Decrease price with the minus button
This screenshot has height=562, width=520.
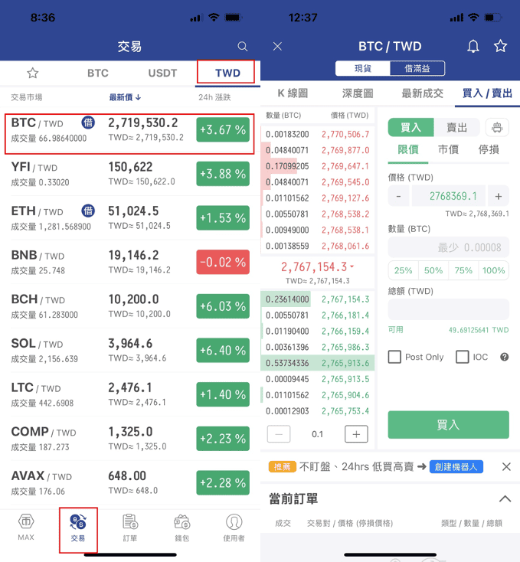click(398, 196)
